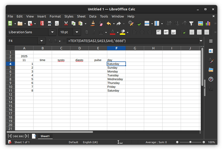Open the sidebar Gallery icon
The height and width of the screenshot is (151, 223).
[x=211, y=70]
